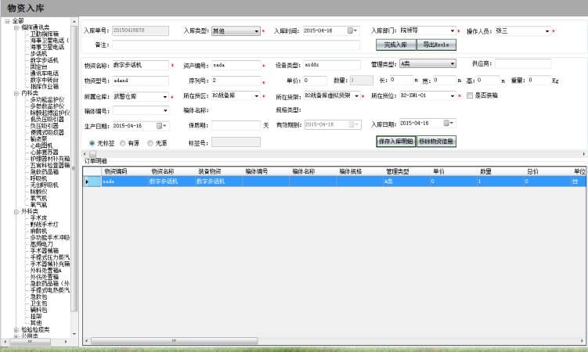Image resolution: width=588 pixels, height=352 pixels.
Task: Open the 所在货架 dropdown
Action: [356, 96]
